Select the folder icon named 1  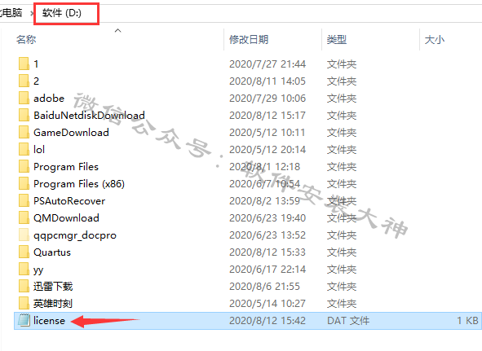pos(24,64)
